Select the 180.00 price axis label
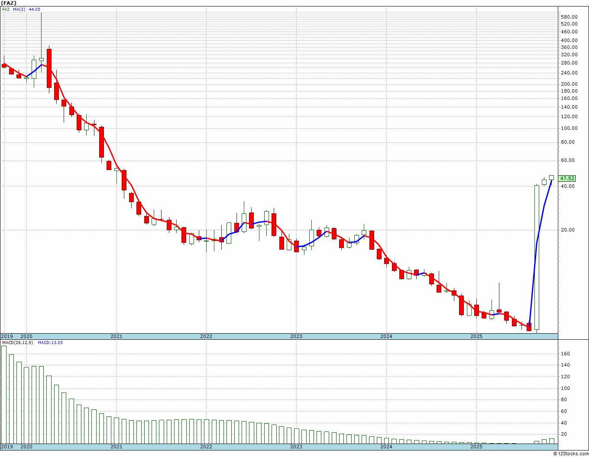 coord(568,91)
